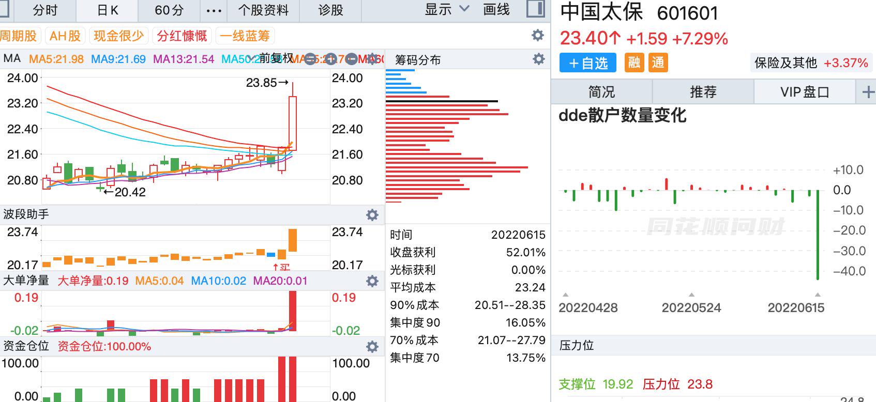The image size is (876, 402).
Task: Click the red 压力位 23.8 value
Action: tap(700, 384)
